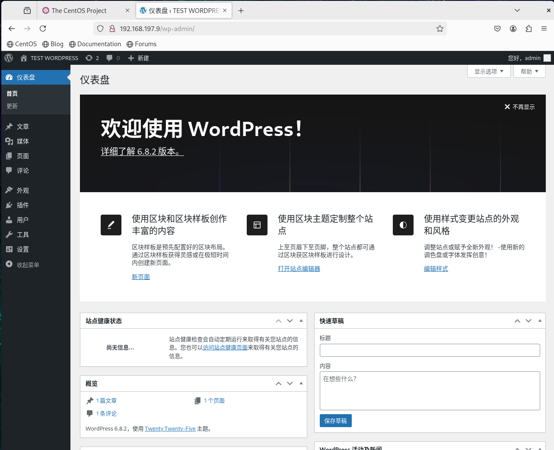554x450 pixels.
Task: Open the 新页面 link
Action: (141, 277)
